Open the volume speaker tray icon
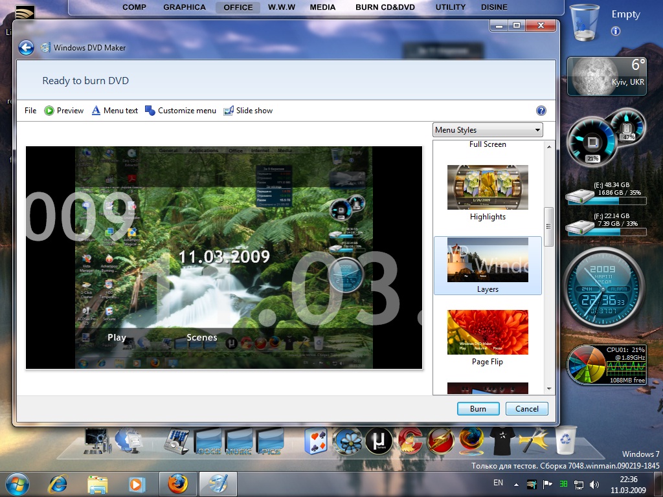The width and height of the screenshot is (663, 497). (x=594, y=484)
